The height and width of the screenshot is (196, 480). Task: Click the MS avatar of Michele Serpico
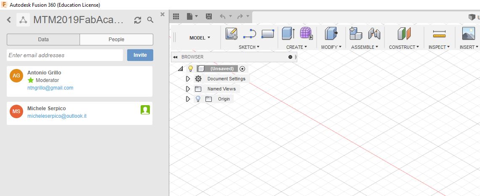pos(16,111)
